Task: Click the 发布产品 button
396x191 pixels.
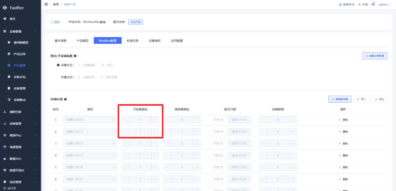Action: (x=136, y=22)
